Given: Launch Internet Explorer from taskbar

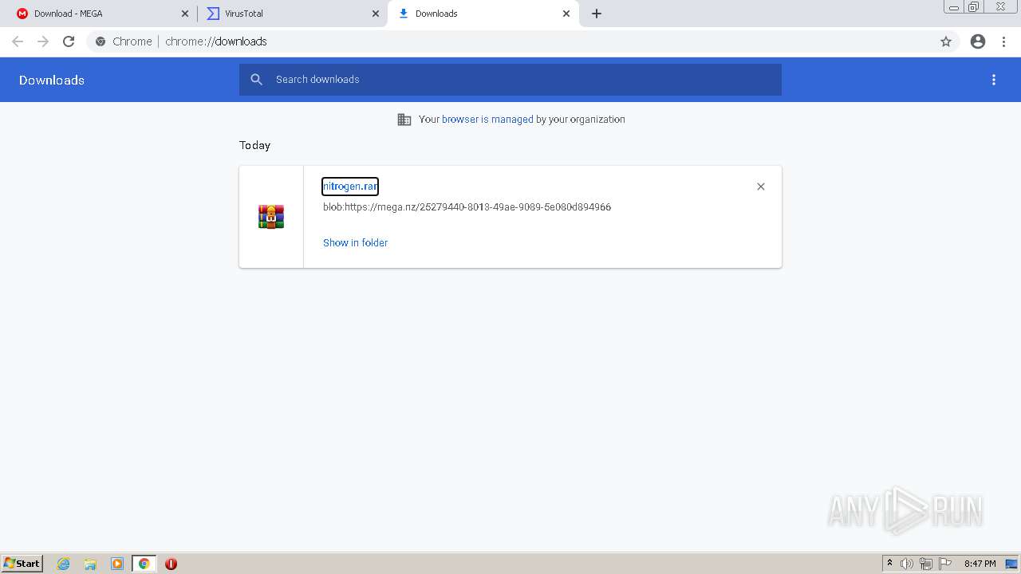Looking at the screenshot, I should (x=64, y=564).
